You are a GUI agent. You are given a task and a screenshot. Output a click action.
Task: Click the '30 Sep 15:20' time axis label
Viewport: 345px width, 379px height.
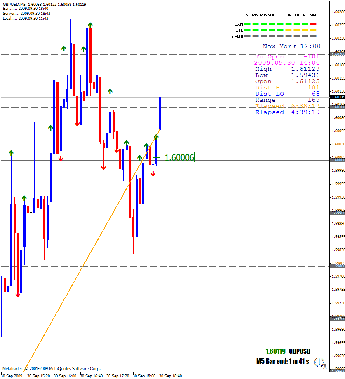tap(38, 376)
